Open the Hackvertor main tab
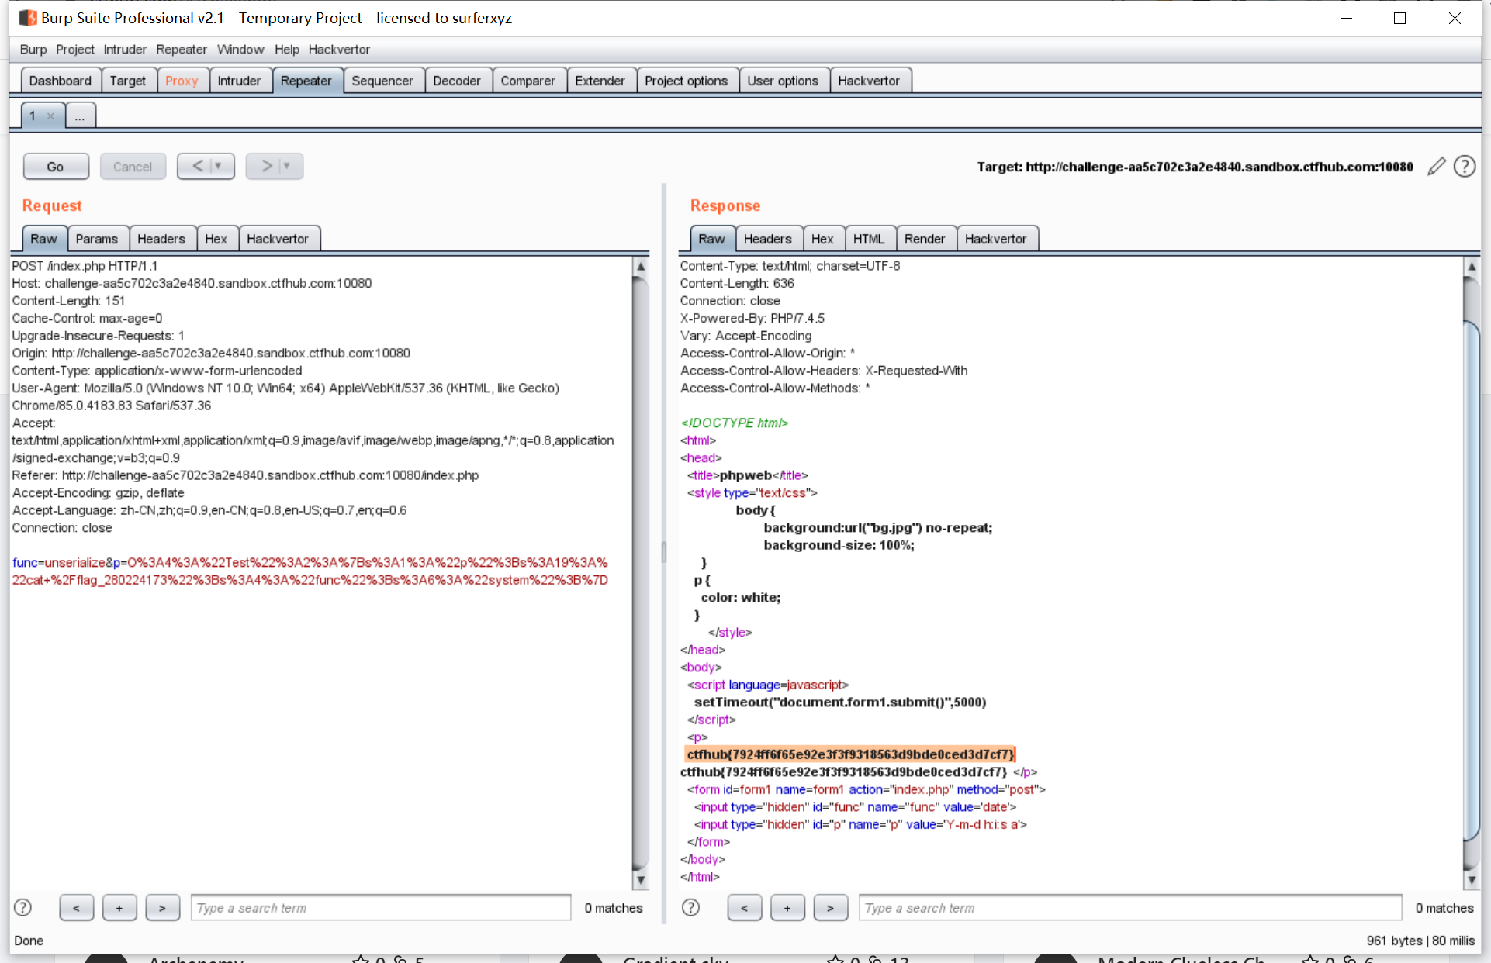1491x963 pixels. coord(869,81)
